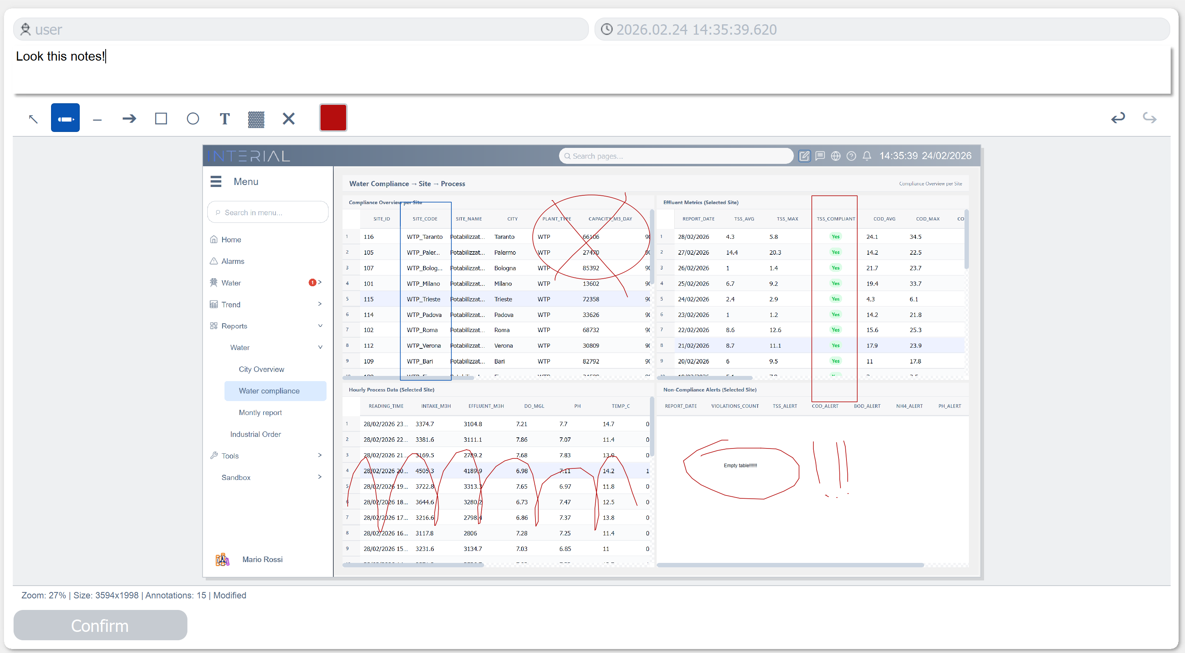Go to Home in the sidebar
The image size is (1185, 653).
231,239
